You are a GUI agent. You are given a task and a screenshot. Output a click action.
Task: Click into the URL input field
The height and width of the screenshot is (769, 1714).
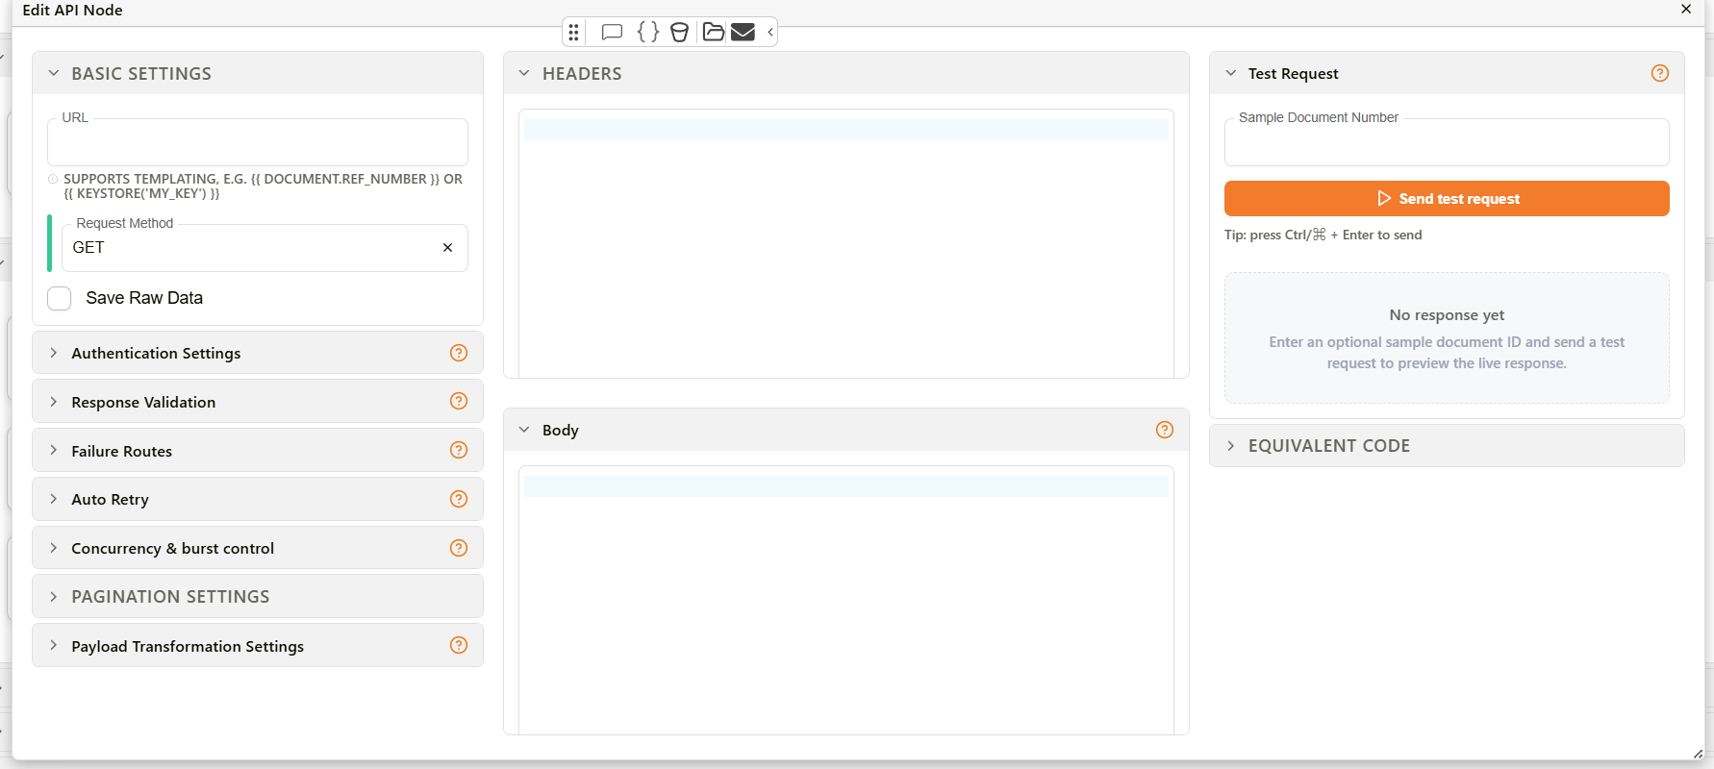[258, 142]
